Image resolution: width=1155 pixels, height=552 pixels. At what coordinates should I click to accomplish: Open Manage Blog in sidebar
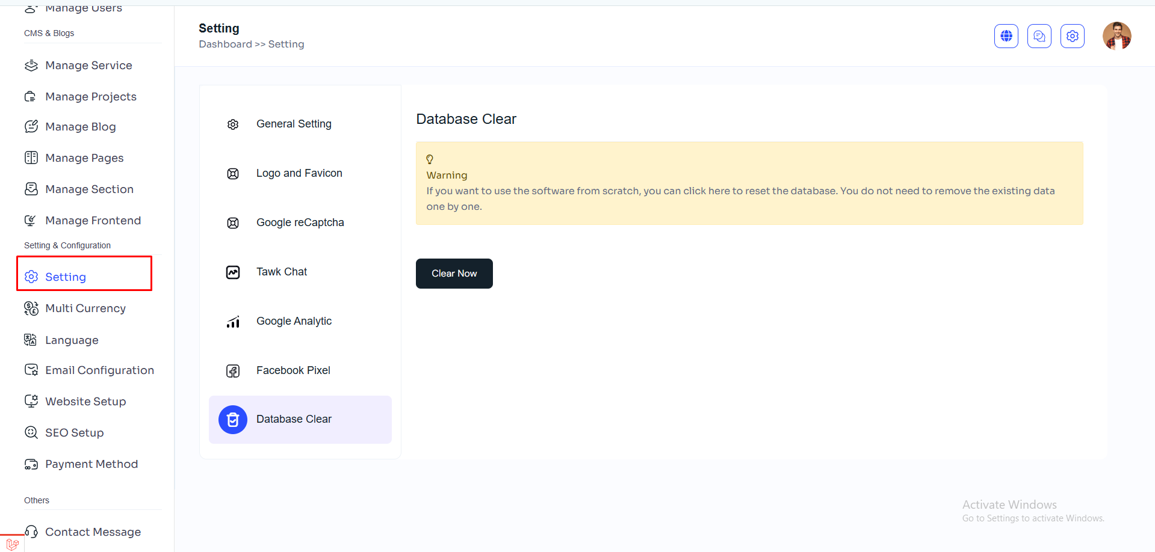point(80,127)
